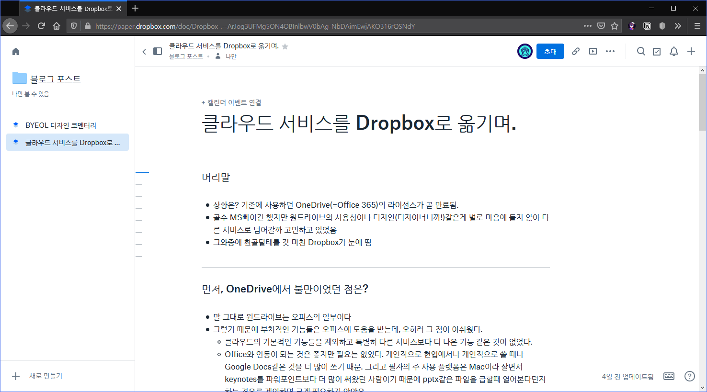Open the more options ellipsis menu
707x392 pixels.
[x=610, y=51]
